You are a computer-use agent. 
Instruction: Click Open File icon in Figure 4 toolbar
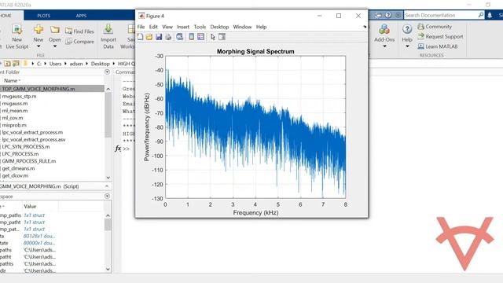[149, 37]
